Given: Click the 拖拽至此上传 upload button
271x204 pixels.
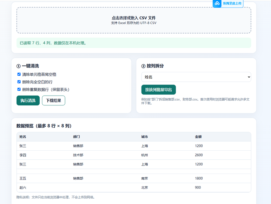Looking at the screenshot, I should point(228,3).
